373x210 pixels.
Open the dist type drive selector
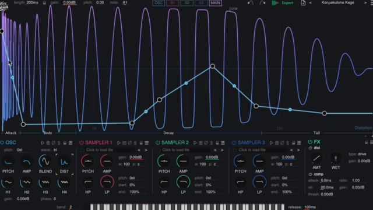(362, 154)
